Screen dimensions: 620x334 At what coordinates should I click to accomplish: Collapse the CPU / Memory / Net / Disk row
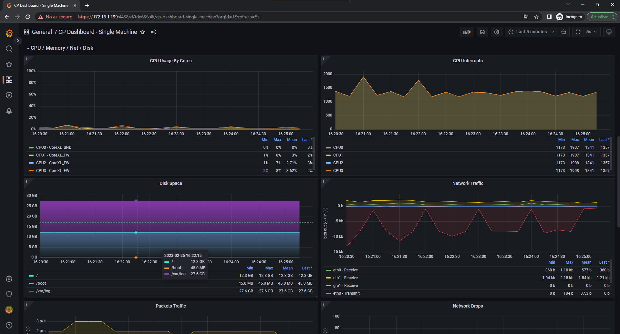(x=60, y=48)
